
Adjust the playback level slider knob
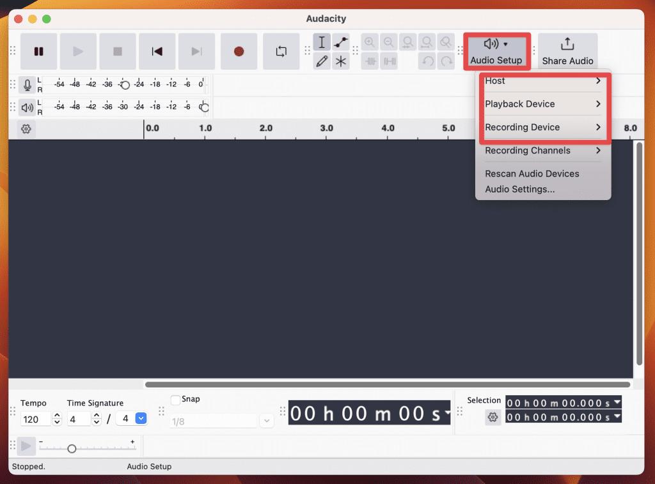coord(204,107)
